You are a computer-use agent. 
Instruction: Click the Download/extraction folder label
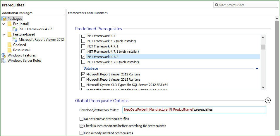[99, 110]
